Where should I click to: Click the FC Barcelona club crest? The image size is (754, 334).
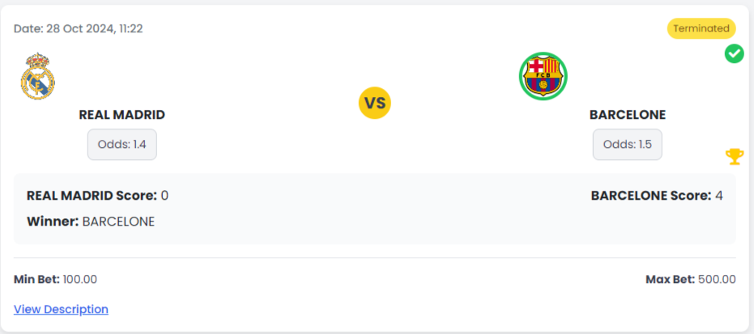pyautogui.click(x=543, y=76)
